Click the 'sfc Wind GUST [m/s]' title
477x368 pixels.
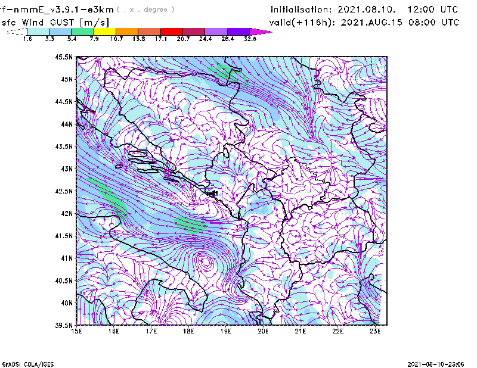click(x=55, y=23)
